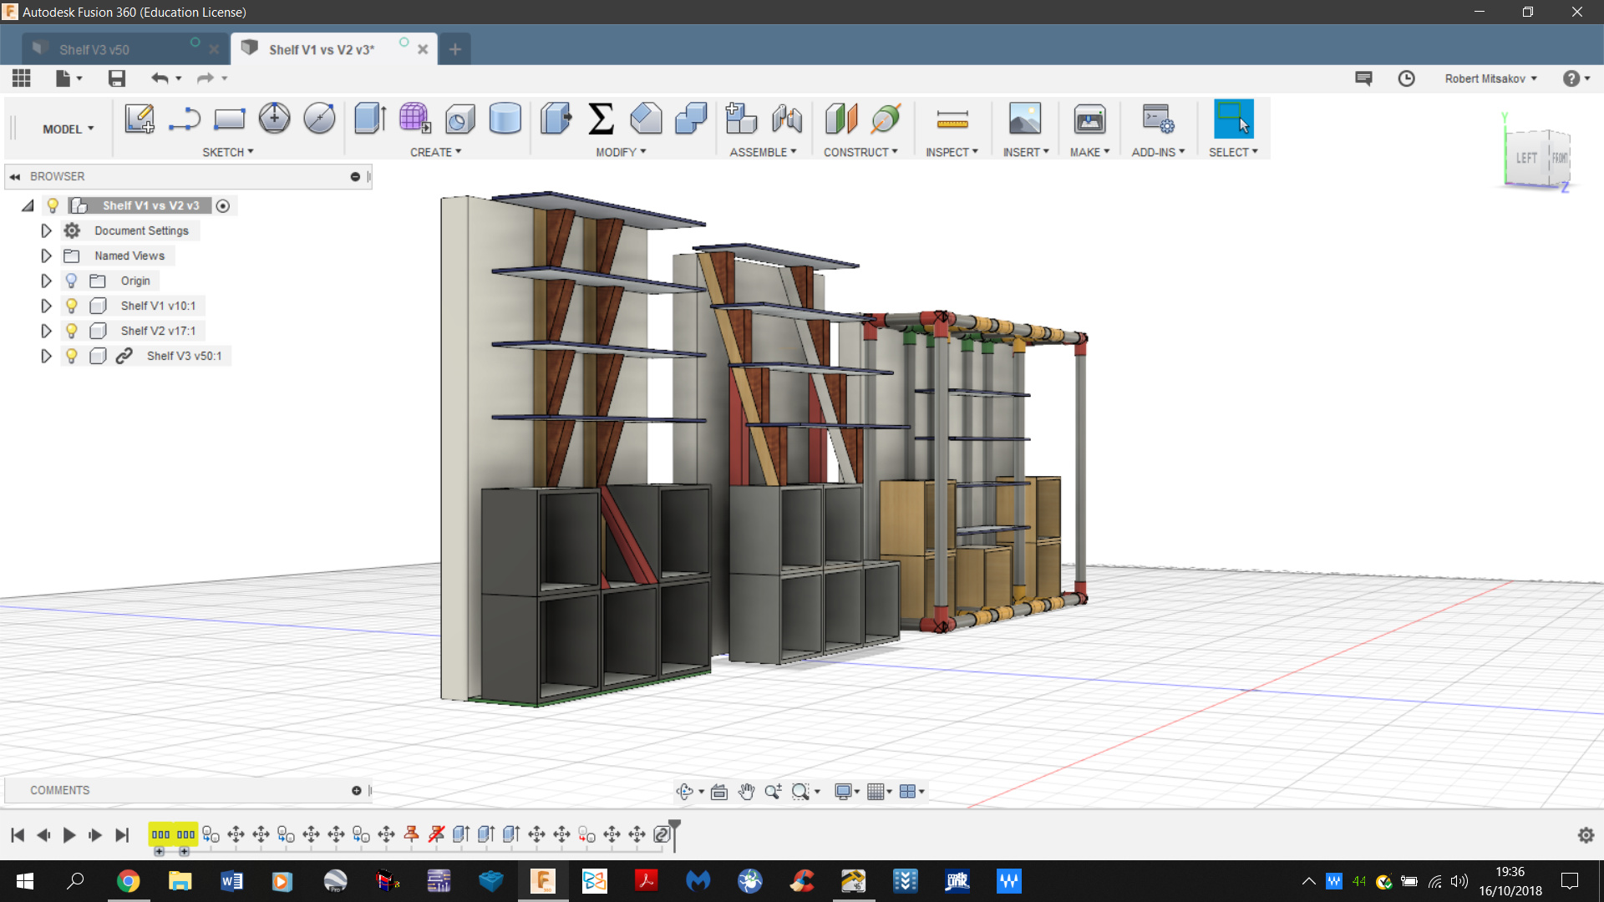Open the Robert Mitsakov account dropdown
Viewport: 1604px width, 902px height.
pos(1490,79)
